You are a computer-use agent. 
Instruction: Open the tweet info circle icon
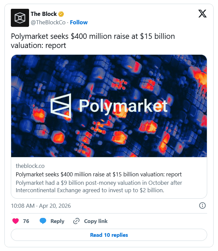(202, 205)
